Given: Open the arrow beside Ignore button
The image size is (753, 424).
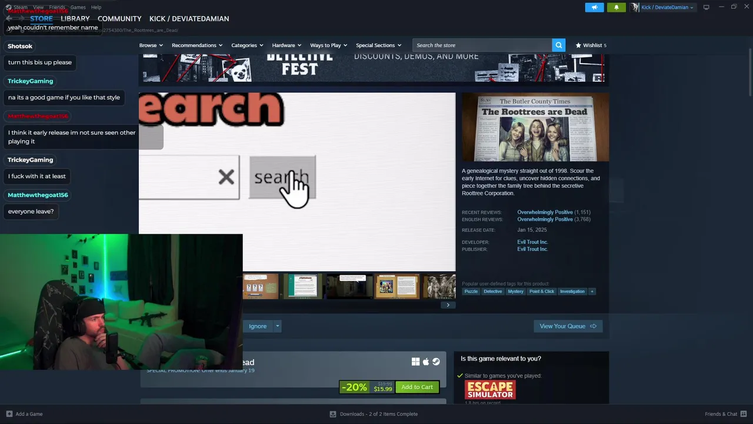Looking at the screenshot, I should 277,326.
